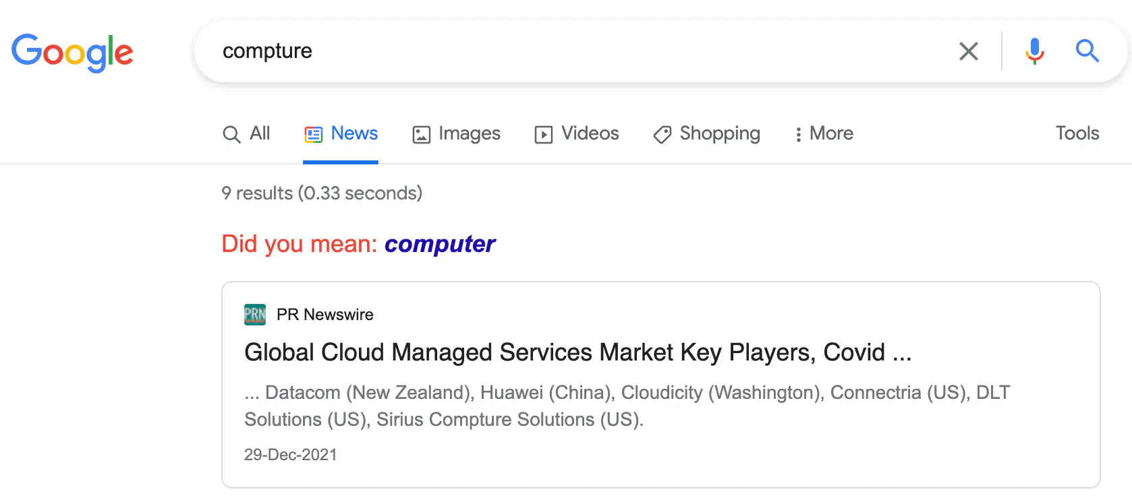Expand the More options menu

[824, 133]
